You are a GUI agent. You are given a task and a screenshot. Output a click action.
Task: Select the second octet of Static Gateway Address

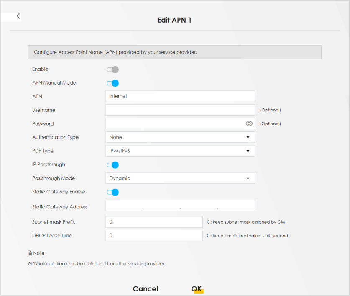[x=161, y=206]
